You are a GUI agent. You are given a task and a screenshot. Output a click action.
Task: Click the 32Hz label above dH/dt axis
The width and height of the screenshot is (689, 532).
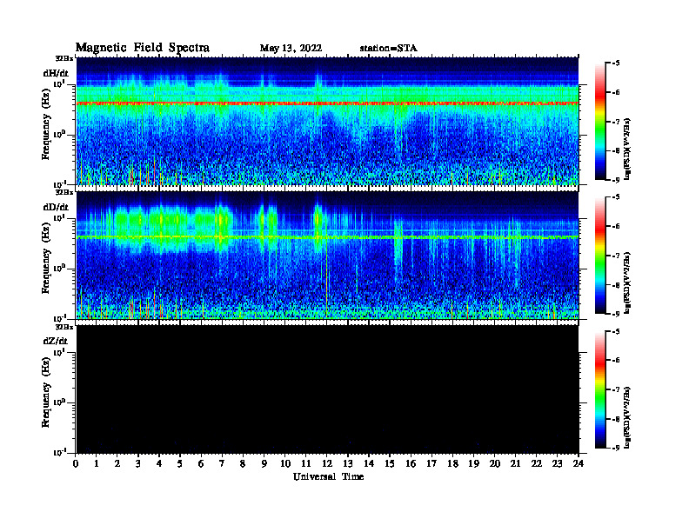(64, 58)
